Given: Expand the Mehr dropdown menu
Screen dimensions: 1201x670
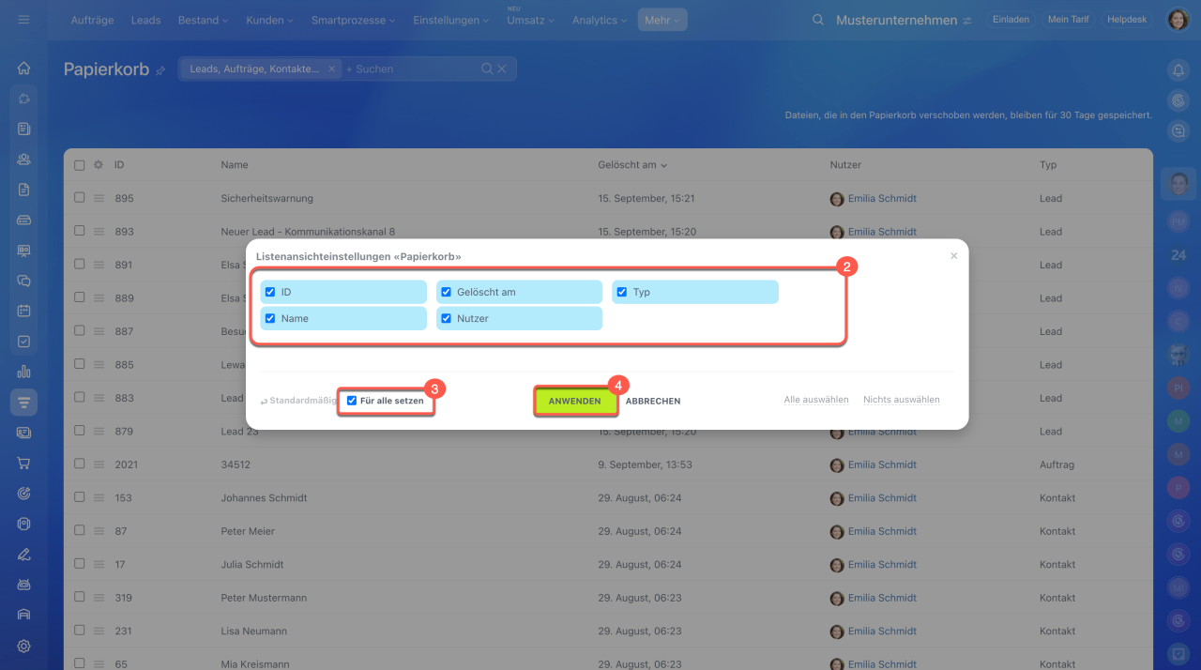Looking at the screenshot, I should (x=662, y=20).
